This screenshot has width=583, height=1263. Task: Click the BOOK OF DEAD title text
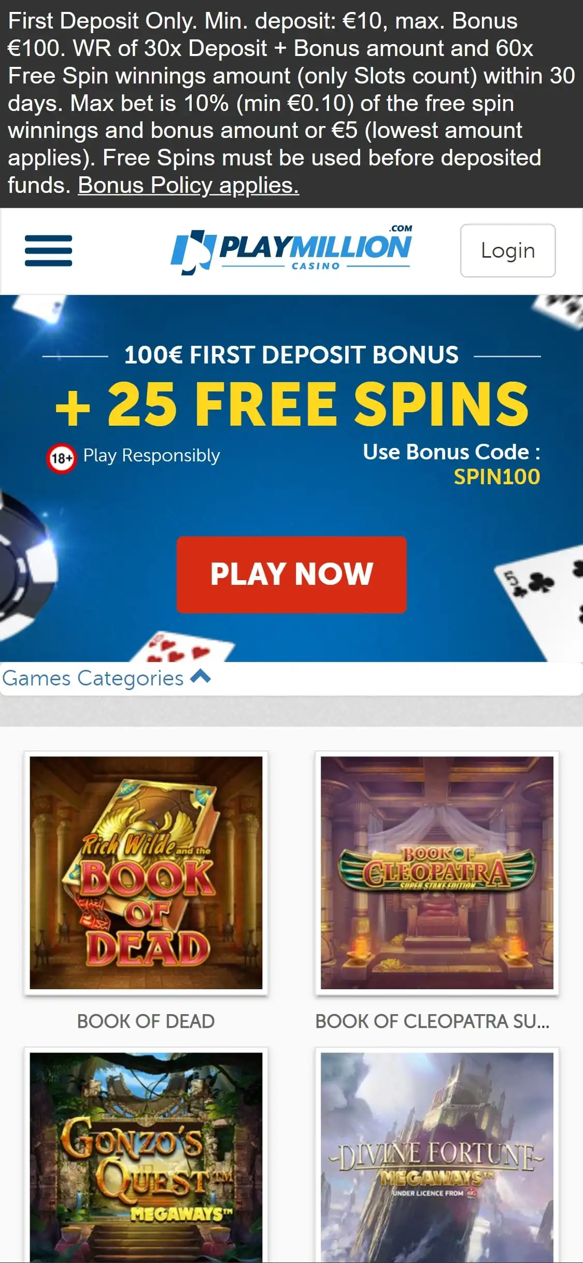click(146, 1021)
